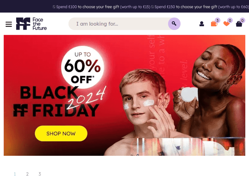Open the orange rewards wallet icon
Viewport: 249px width, 187px height.
[214, 24]
